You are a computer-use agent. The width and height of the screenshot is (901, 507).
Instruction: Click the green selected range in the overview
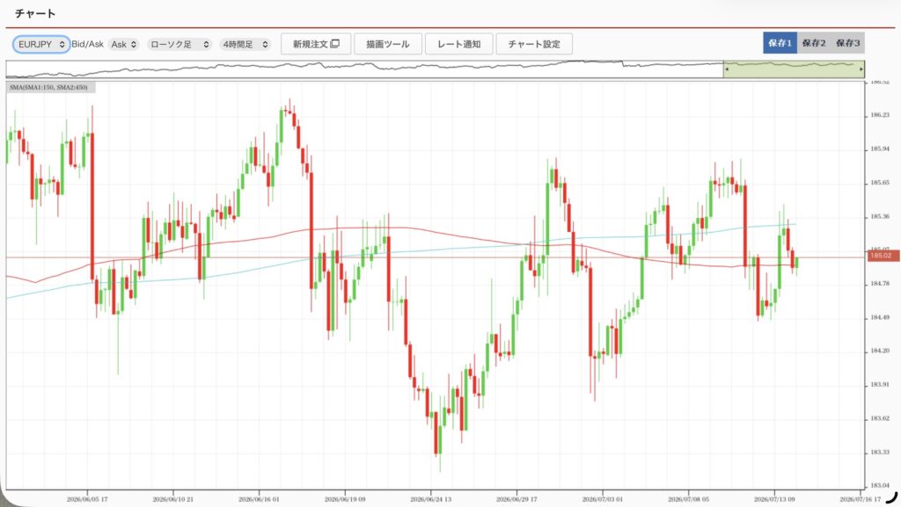click(x=794, y=69)
